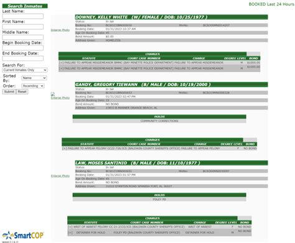Click the Submit button

coord(9,91)
